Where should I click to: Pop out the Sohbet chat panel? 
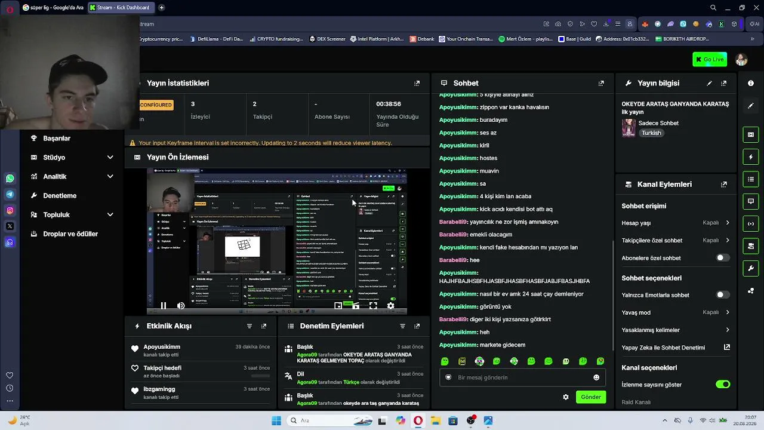pos(601,83)
